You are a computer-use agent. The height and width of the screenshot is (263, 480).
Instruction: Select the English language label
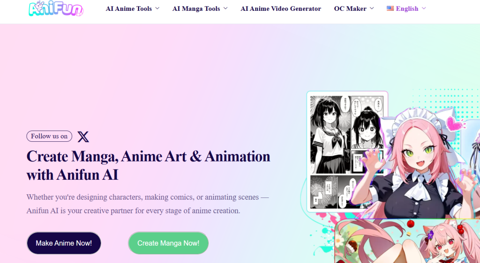[407, 8]
